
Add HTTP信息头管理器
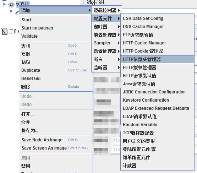[158, 59]
